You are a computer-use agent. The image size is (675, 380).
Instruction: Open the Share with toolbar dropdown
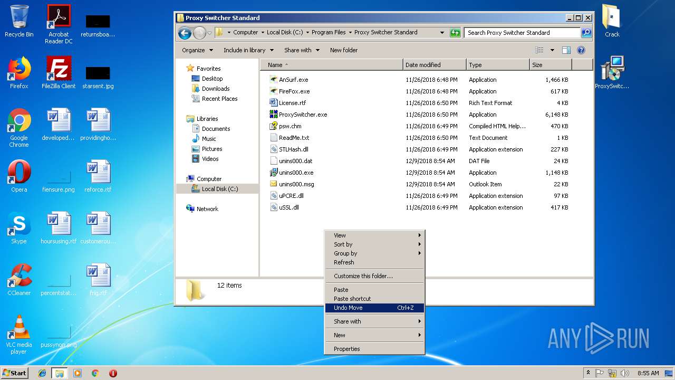coord(302,50)
